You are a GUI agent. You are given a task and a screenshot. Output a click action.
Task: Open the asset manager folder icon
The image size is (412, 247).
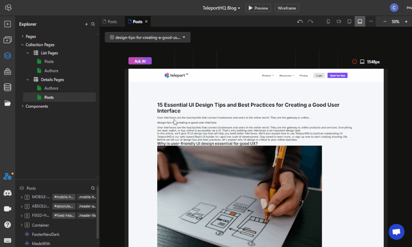tap(8, 103)
